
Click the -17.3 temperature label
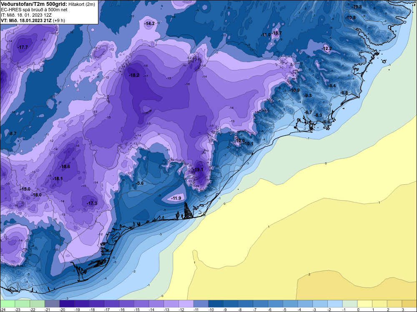92,203
